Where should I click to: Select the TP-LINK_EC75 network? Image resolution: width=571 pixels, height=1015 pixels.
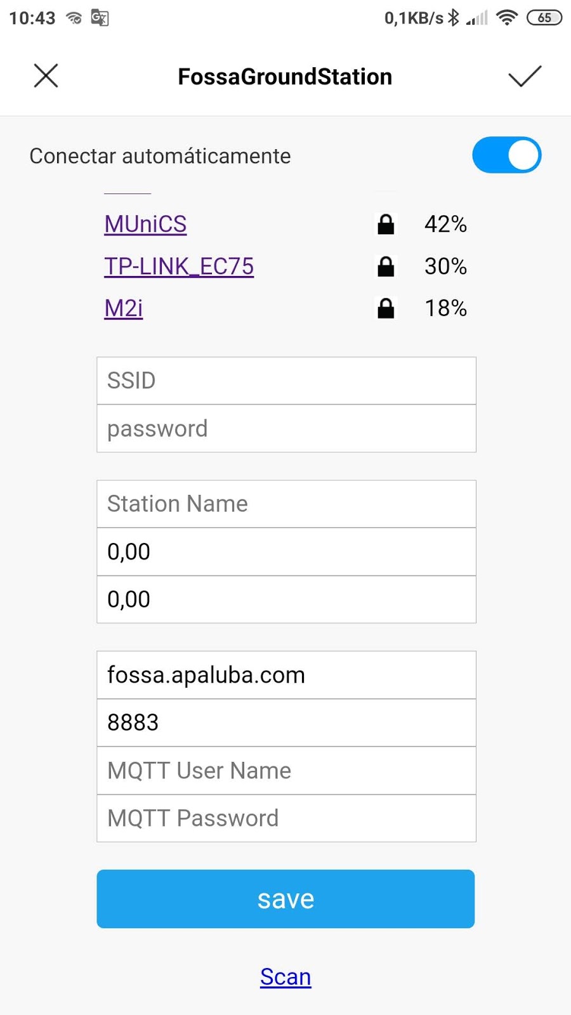pos(179,266)
